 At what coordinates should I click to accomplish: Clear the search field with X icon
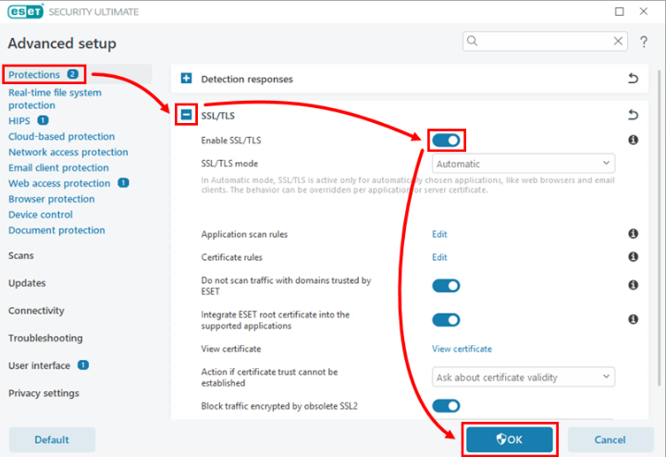(x=618, y=41)
